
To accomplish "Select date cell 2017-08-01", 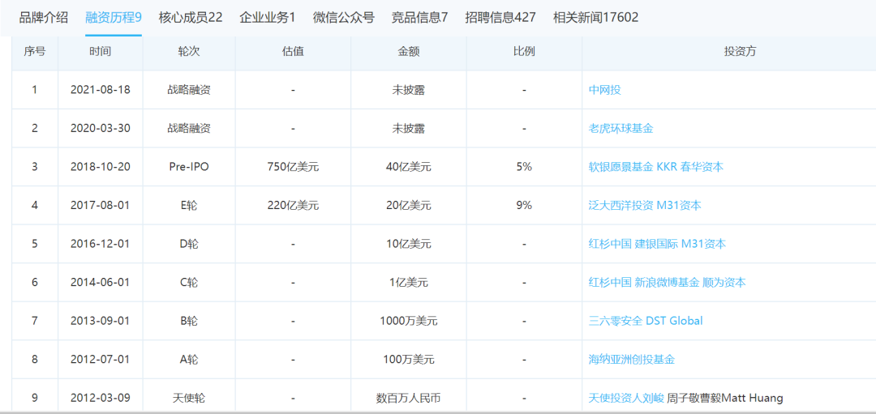I will click(x=100, y=205).
